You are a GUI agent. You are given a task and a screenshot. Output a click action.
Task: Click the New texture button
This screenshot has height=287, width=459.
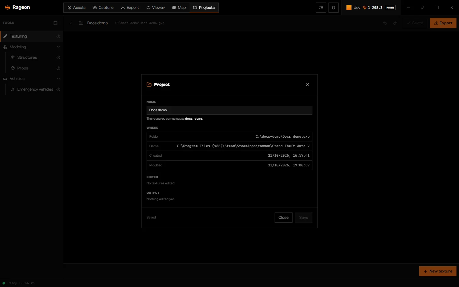pyautogui.click(x=438, y=271)
